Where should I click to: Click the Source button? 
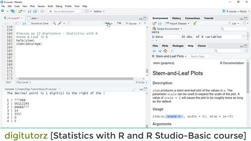131,23
